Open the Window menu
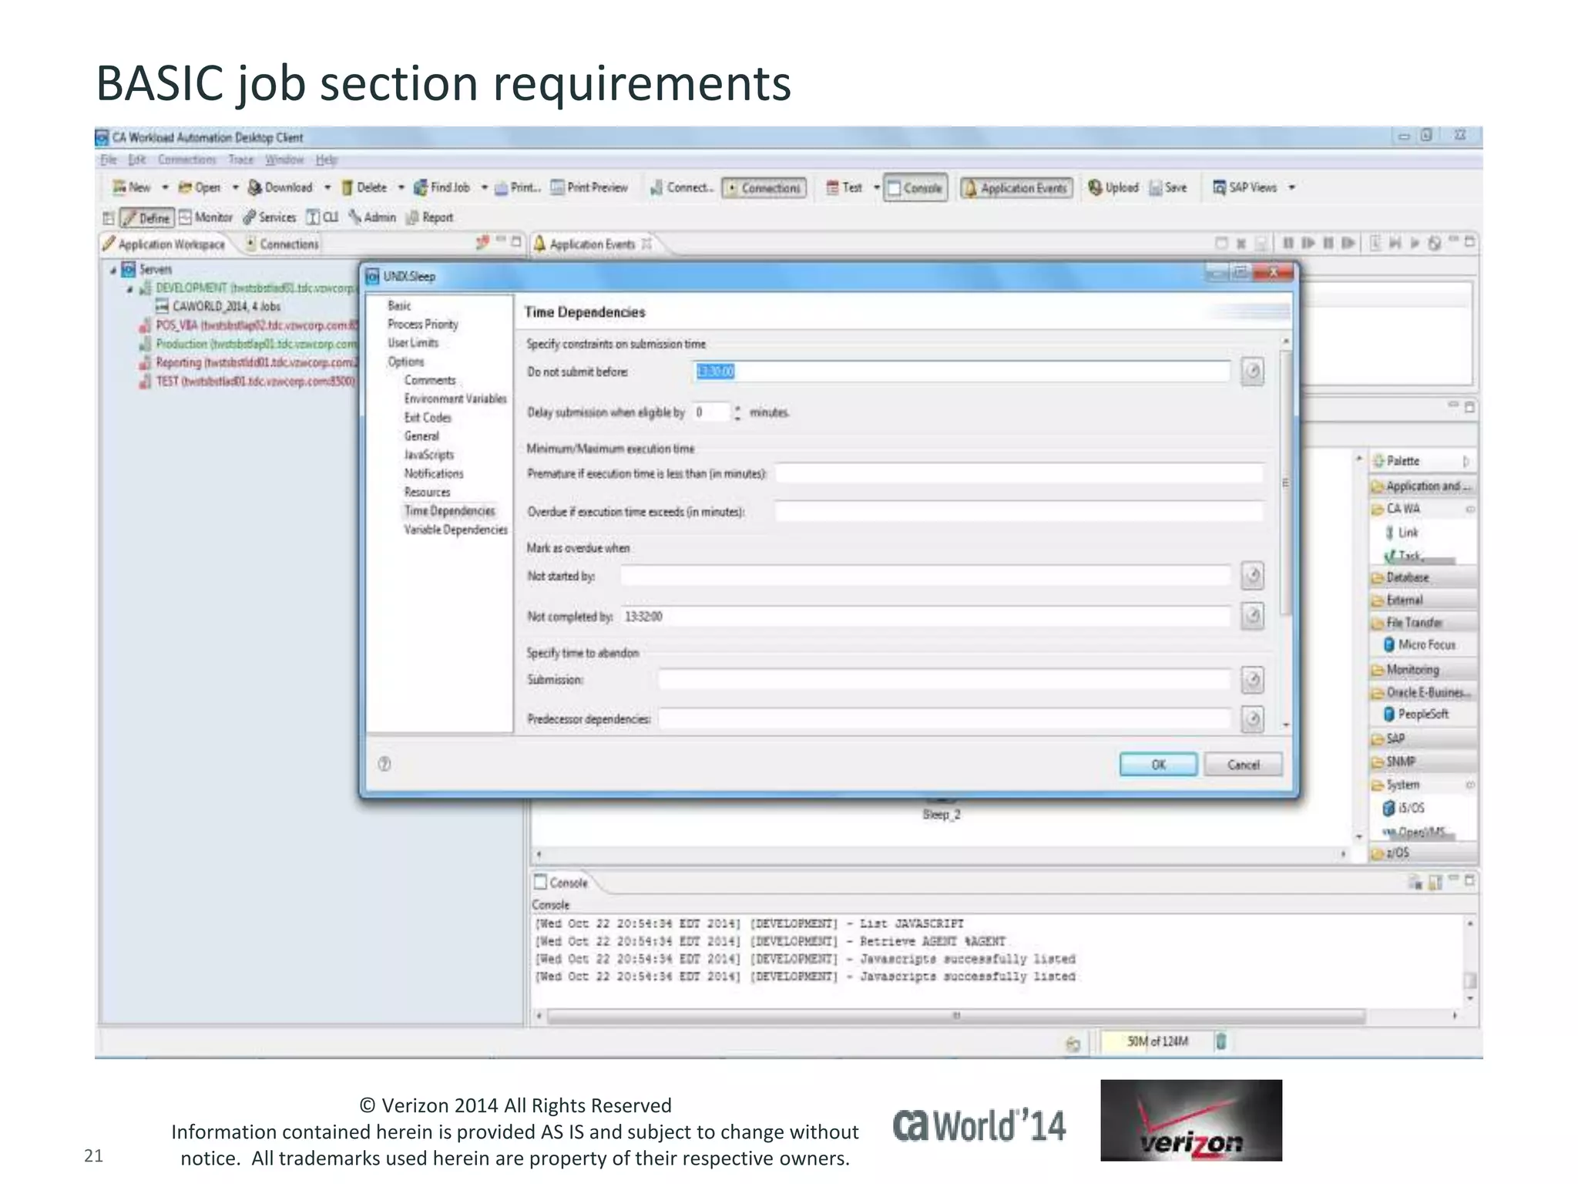 coord(284,160)
